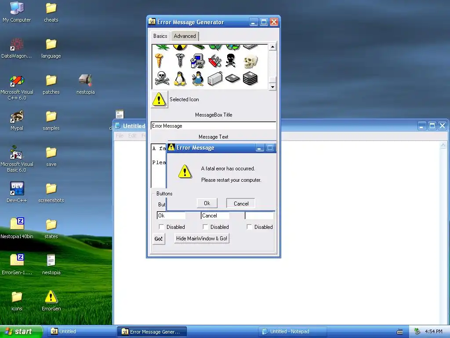Open the DataWagon desktop shortcut
This screenshot has height=338, width=450.
pyautogui.click(x=17, y=48)
